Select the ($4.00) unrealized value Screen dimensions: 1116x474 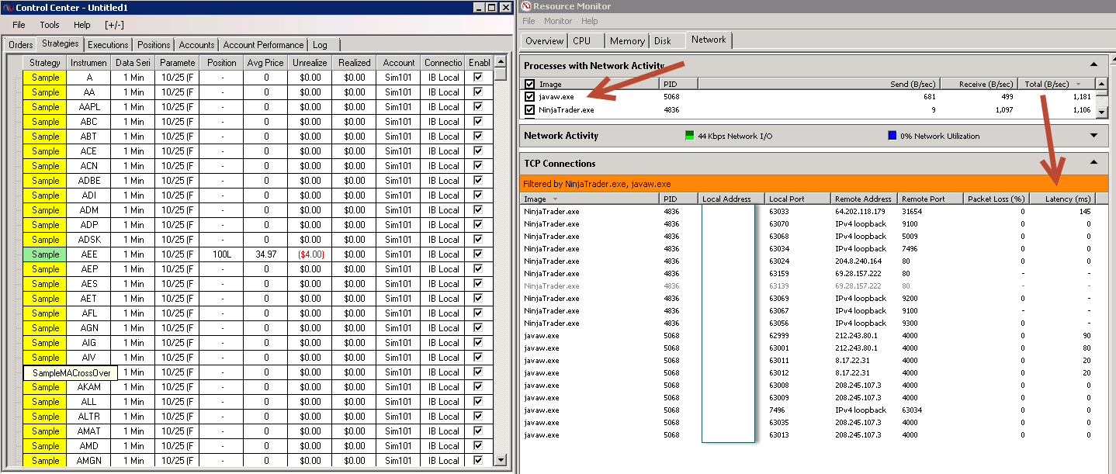point(310,254)
